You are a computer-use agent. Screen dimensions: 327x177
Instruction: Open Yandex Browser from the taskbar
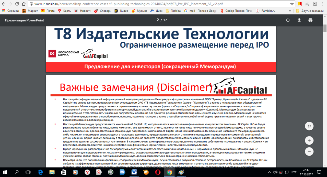pyautogui.click(x=87, y=172)
